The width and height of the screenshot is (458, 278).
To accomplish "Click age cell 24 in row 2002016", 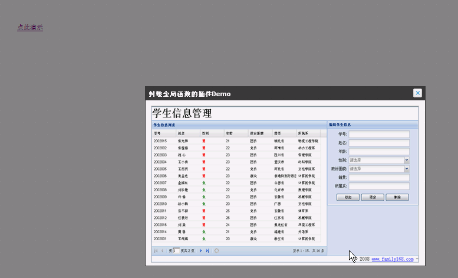I will point(228,225).
